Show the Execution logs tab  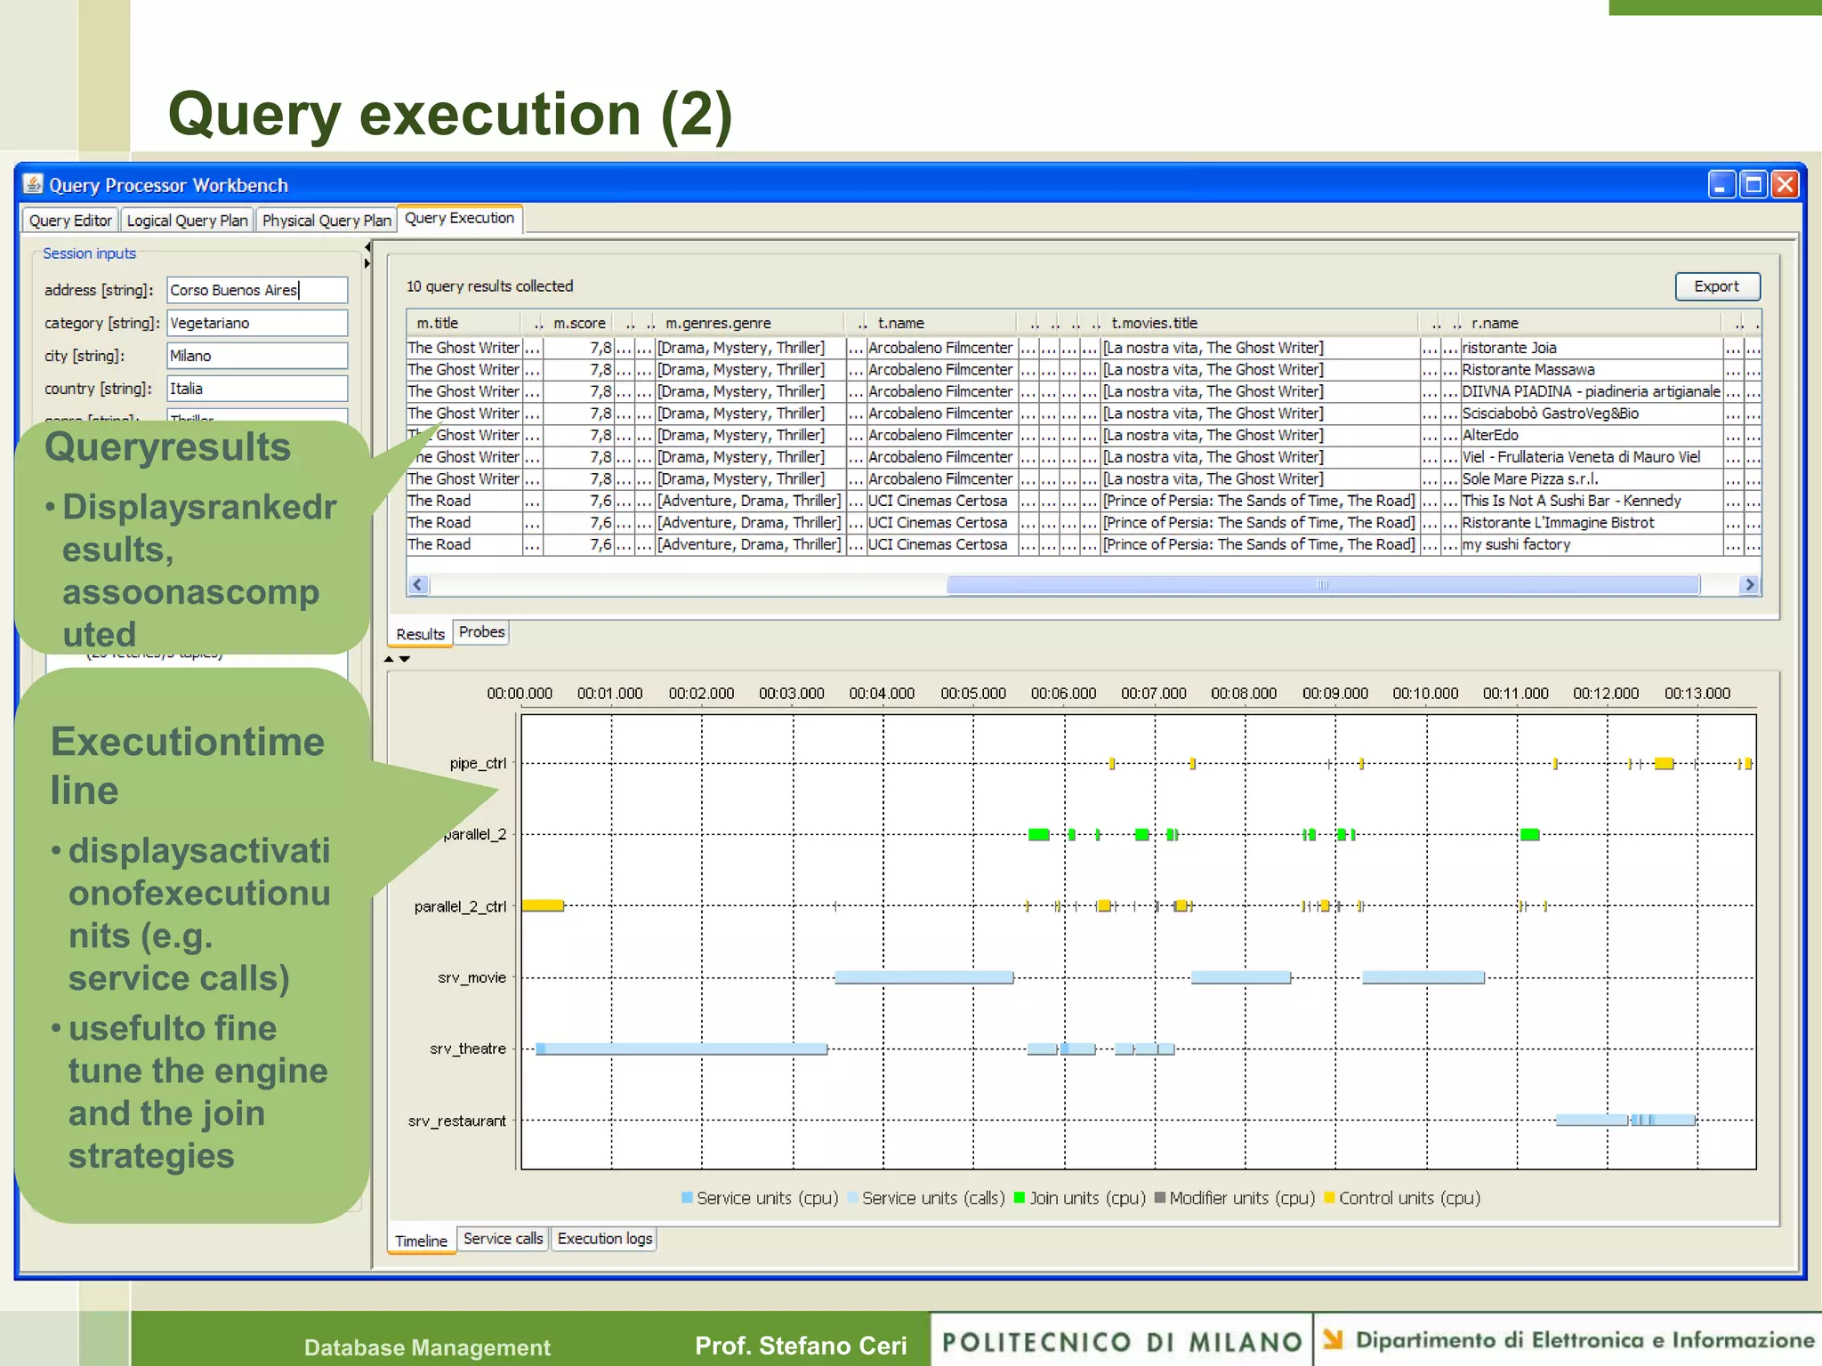(x=605, y=1239)
